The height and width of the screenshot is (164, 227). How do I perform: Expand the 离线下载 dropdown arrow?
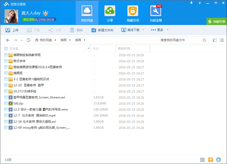click(x=143, y=30)
